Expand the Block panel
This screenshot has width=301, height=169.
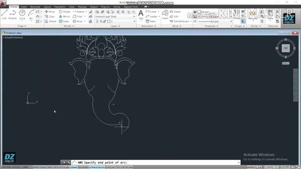(x=177, y=26)
